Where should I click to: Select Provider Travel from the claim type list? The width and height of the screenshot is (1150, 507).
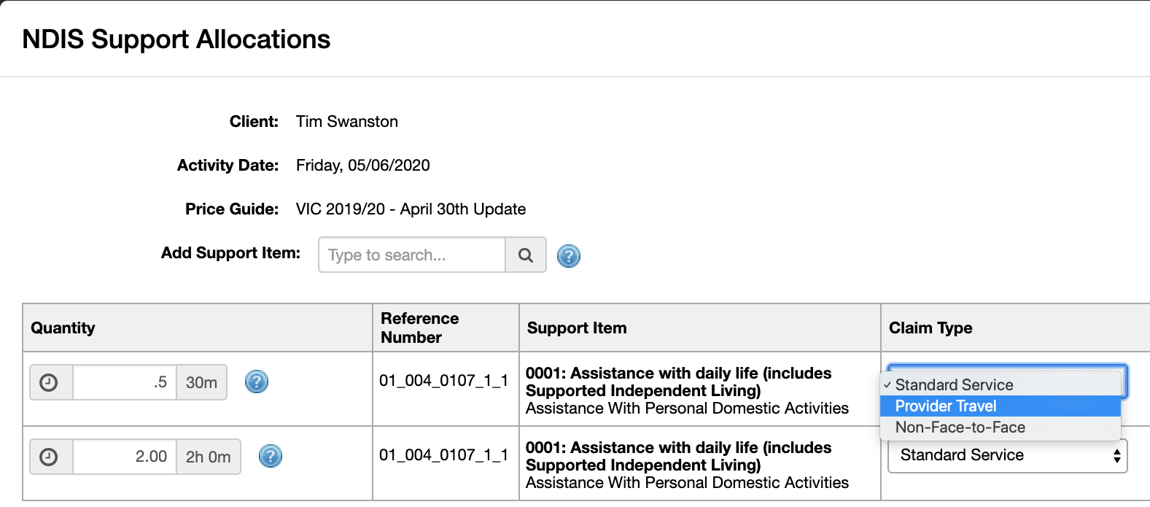click(x=945, y=406)
